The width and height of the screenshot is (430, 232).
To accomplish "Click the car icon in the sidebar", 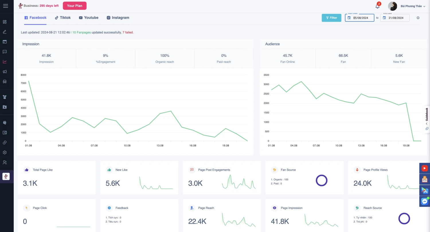I will [x=5, y=81].
